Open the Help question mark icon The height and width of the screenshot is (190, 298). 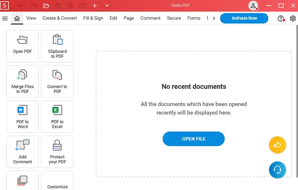(281, 18)
